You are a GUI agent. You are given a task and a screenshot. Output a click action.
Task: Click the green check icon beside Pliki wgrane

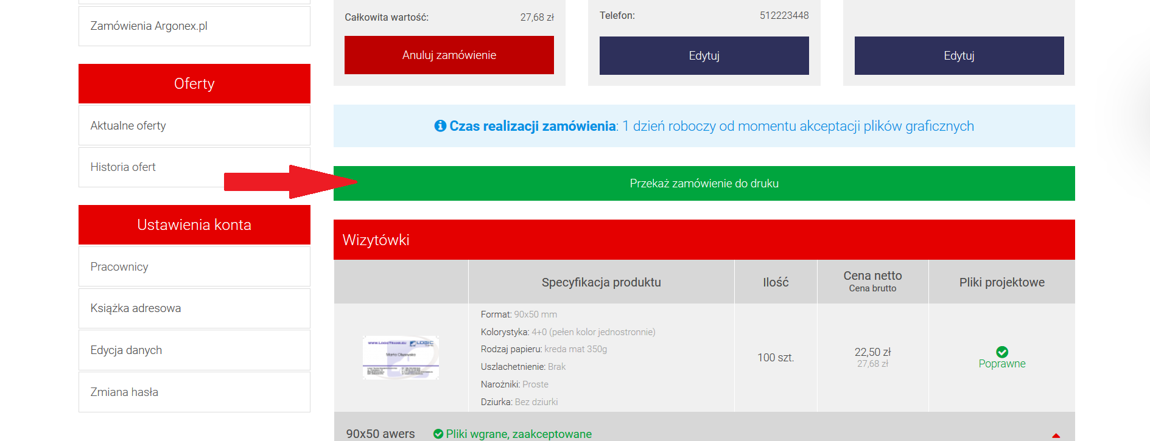tap(438, 434)
